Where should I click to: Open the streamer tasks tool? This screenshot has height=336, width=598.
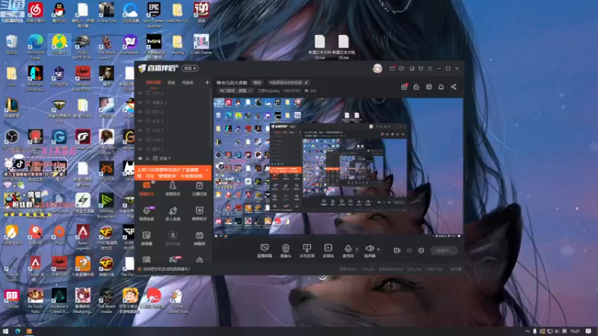[x=199, y=189]
